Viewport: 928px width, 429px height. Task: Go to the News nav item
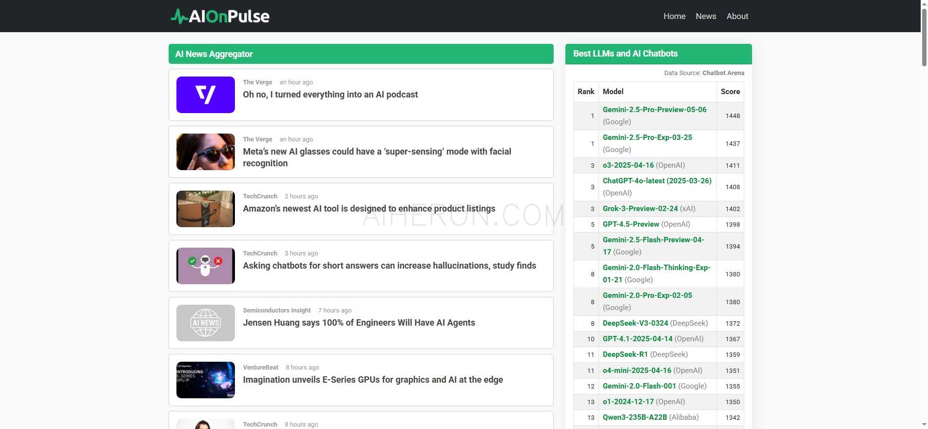(x=706, y=16)
